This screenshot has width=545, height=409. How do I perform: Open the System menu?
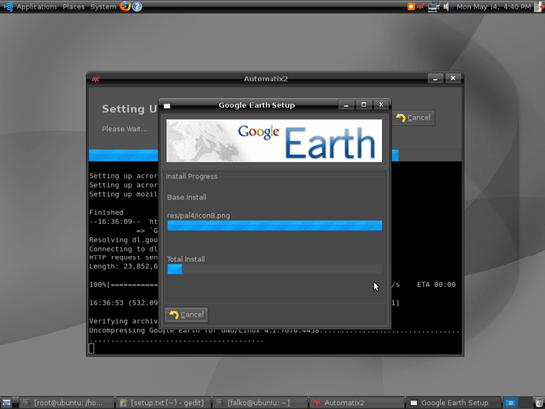103,6
